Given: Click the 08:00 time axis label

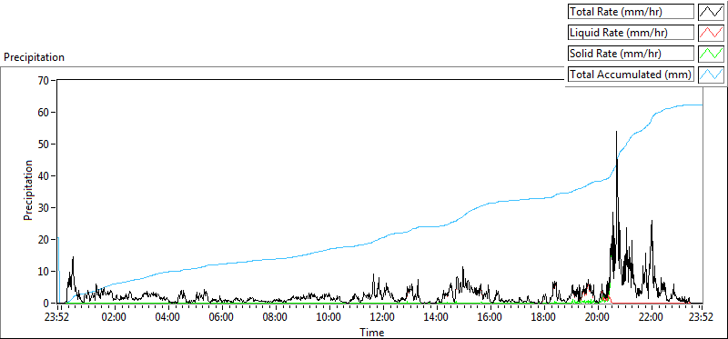Looking at the screenshot, I should [x=276, y=318].
